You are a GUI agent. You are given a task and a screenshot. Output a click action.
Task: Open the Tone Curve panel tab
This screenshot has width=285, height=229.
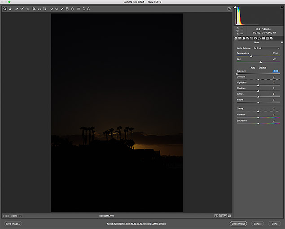(x=240, y=39)
